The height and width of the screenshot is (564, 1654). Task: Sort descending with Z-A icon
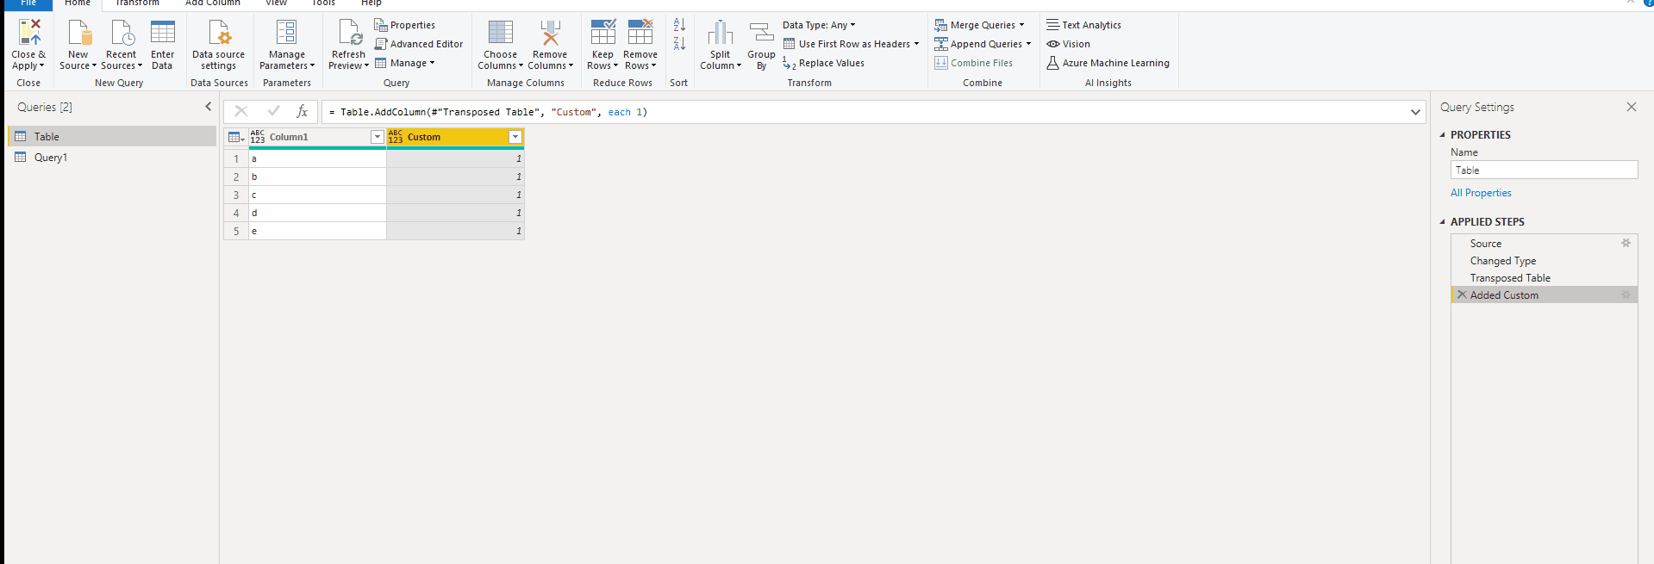(679, 44)
